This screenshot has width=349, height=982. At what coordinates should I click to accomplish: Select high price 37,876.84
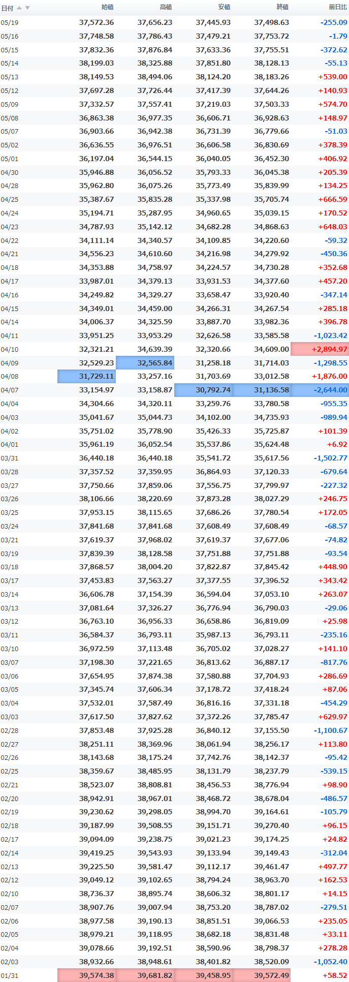155,50
